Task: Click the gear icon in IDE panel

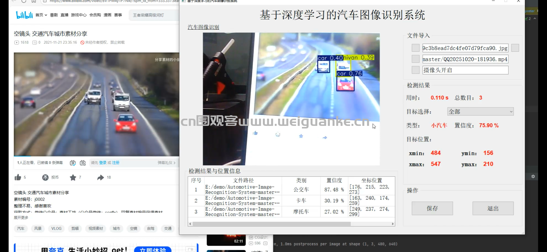Action: [533, 176]
